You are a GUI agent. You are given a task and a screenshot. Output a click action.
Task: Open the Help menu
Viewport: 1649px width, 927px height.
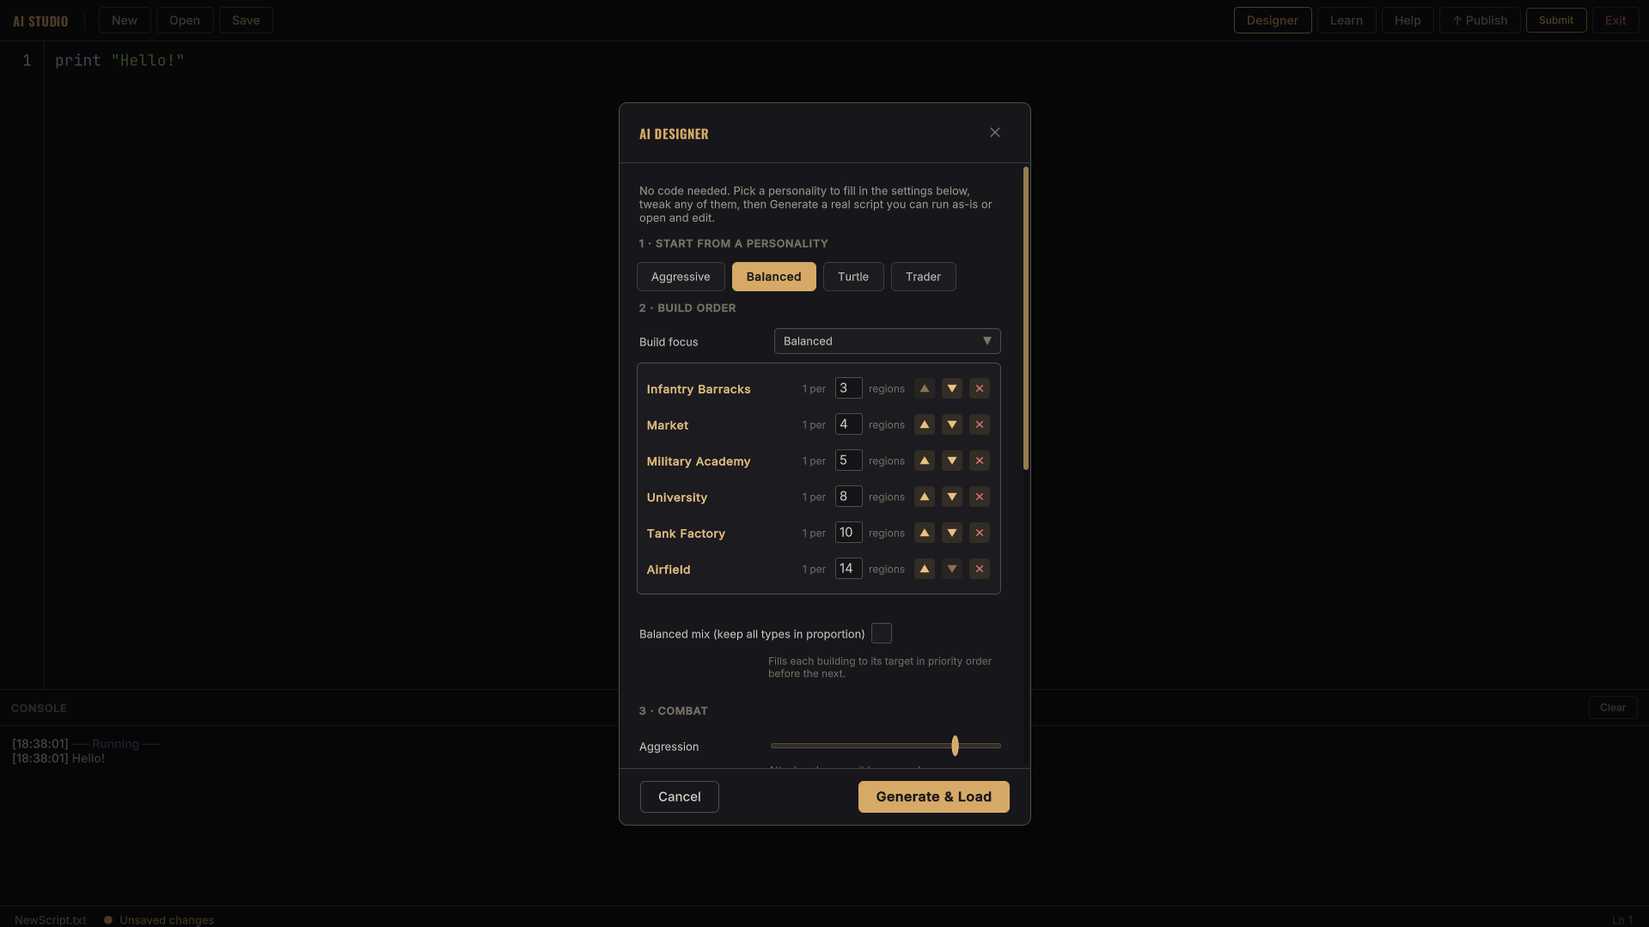(1408, 20)
